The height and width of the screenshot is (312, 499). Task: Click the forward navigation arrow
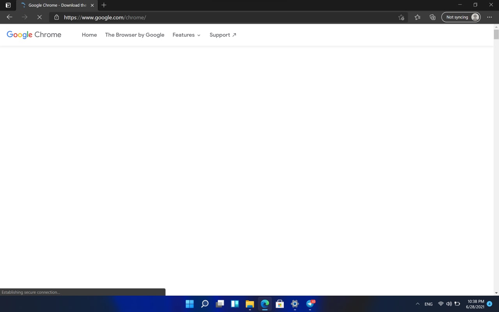coord(25,17)
